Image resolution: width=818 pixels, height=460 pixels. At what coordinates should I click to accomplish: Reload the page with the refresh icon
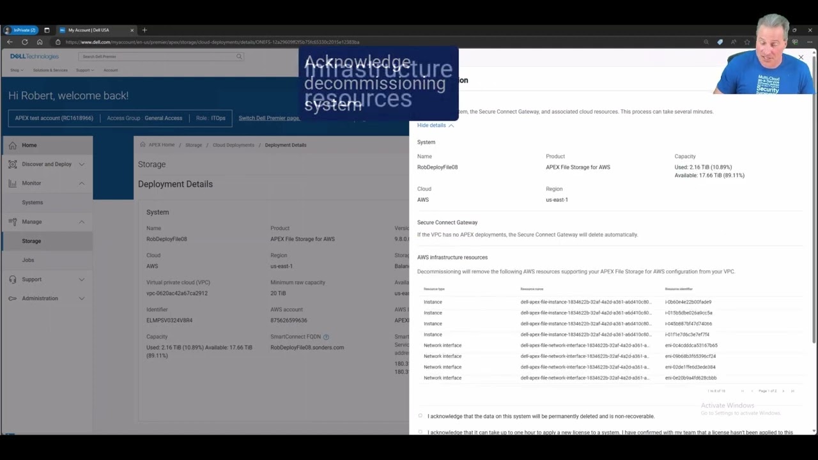25,42
